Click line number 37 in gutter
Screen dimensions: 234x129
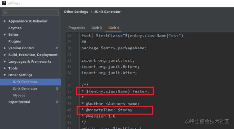[69, 91]
